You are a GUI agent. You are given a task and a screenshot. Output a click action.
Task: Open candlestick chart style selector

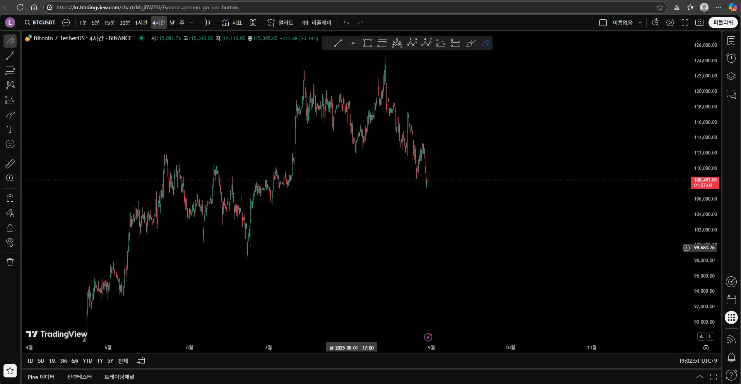pos(207,22)
